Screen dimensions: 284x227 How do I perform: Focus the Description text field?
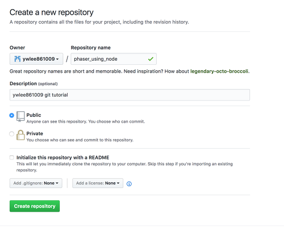click(x=130, y=95)
